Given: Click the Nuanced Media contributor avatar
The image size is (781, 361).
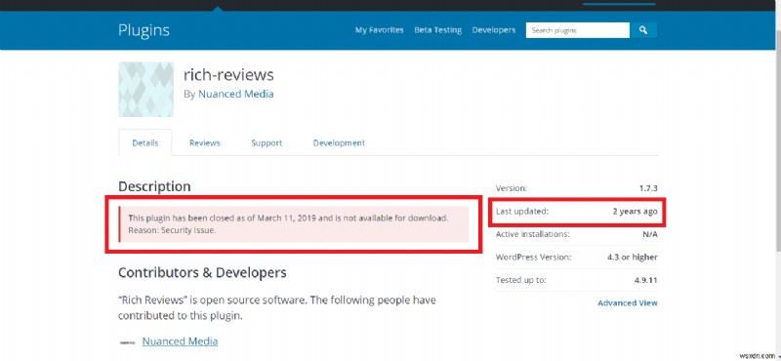Looking at the screenshot, I should coord(128,342).
